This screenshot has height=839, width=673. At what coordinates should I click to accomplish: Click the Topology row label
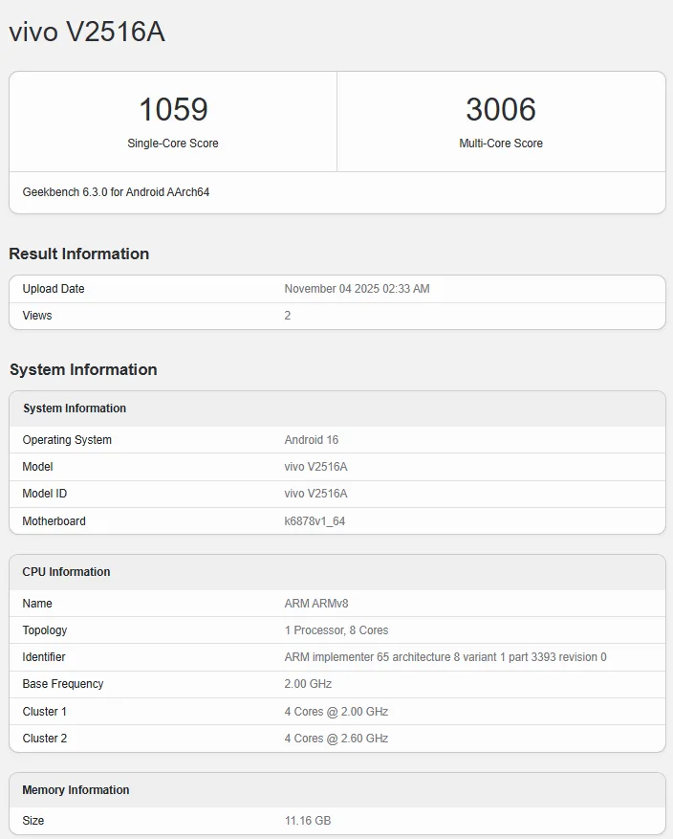click(45, 630)
